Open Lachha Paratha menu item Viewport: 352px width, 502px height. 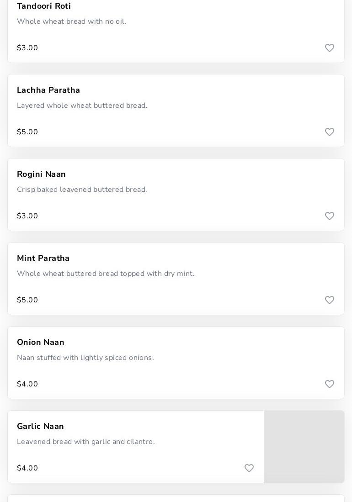(48, 90)
